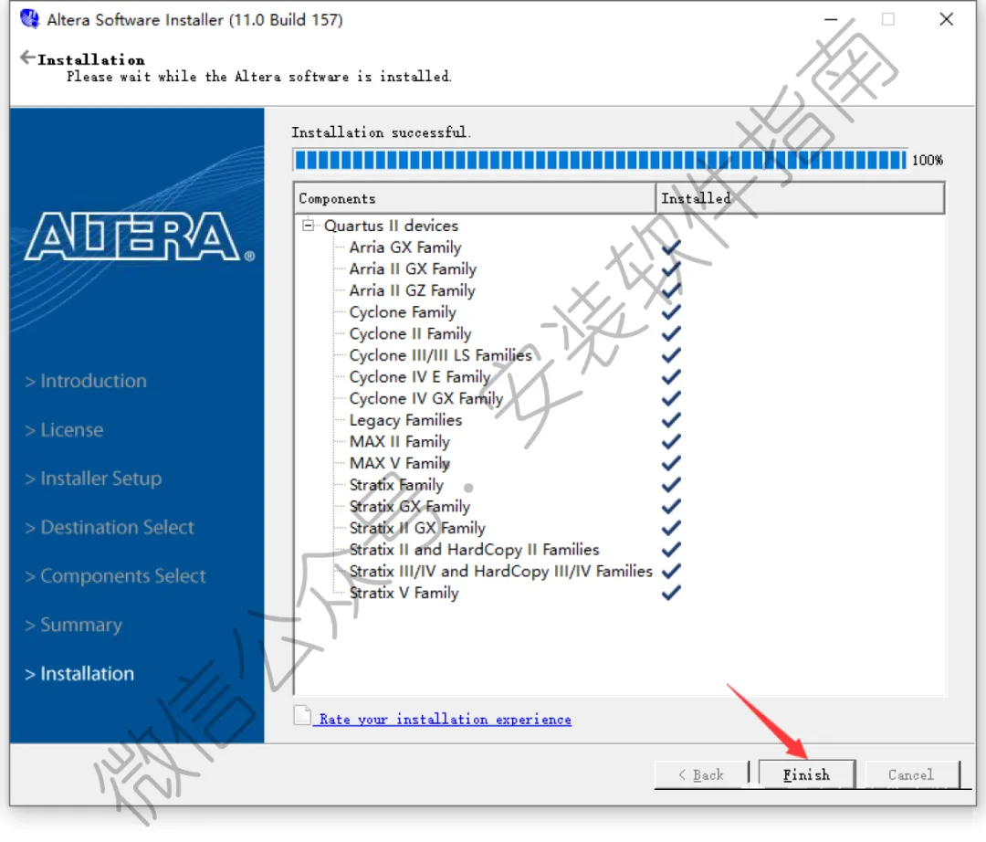Image resolution: width=986 pixels, height=842 pixels.
Task: Select the Introduction step in the sidebar
Action: coord(86,381)
